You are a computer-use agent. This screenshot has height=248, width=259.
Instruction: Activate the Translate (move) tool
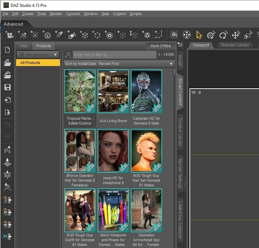click(x=236, y=35)
